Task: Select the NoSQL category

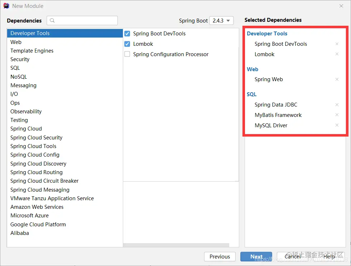Action: [x=65, y=77]
